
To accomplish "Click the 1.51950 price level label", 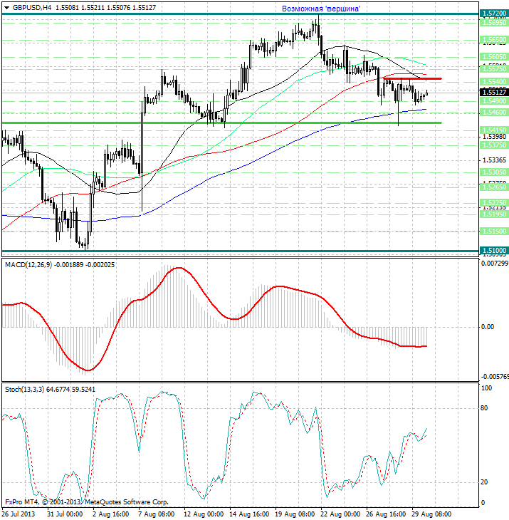I will (x=494, y=214).
